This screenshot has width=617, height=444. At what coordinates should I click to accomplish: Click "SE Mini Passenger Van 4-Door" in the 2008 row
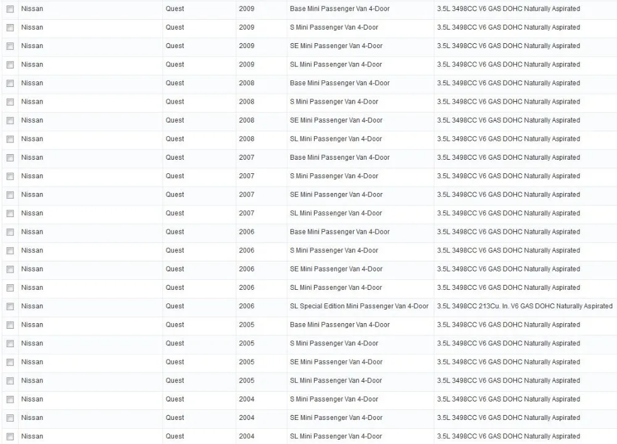[x=336, y=120]
